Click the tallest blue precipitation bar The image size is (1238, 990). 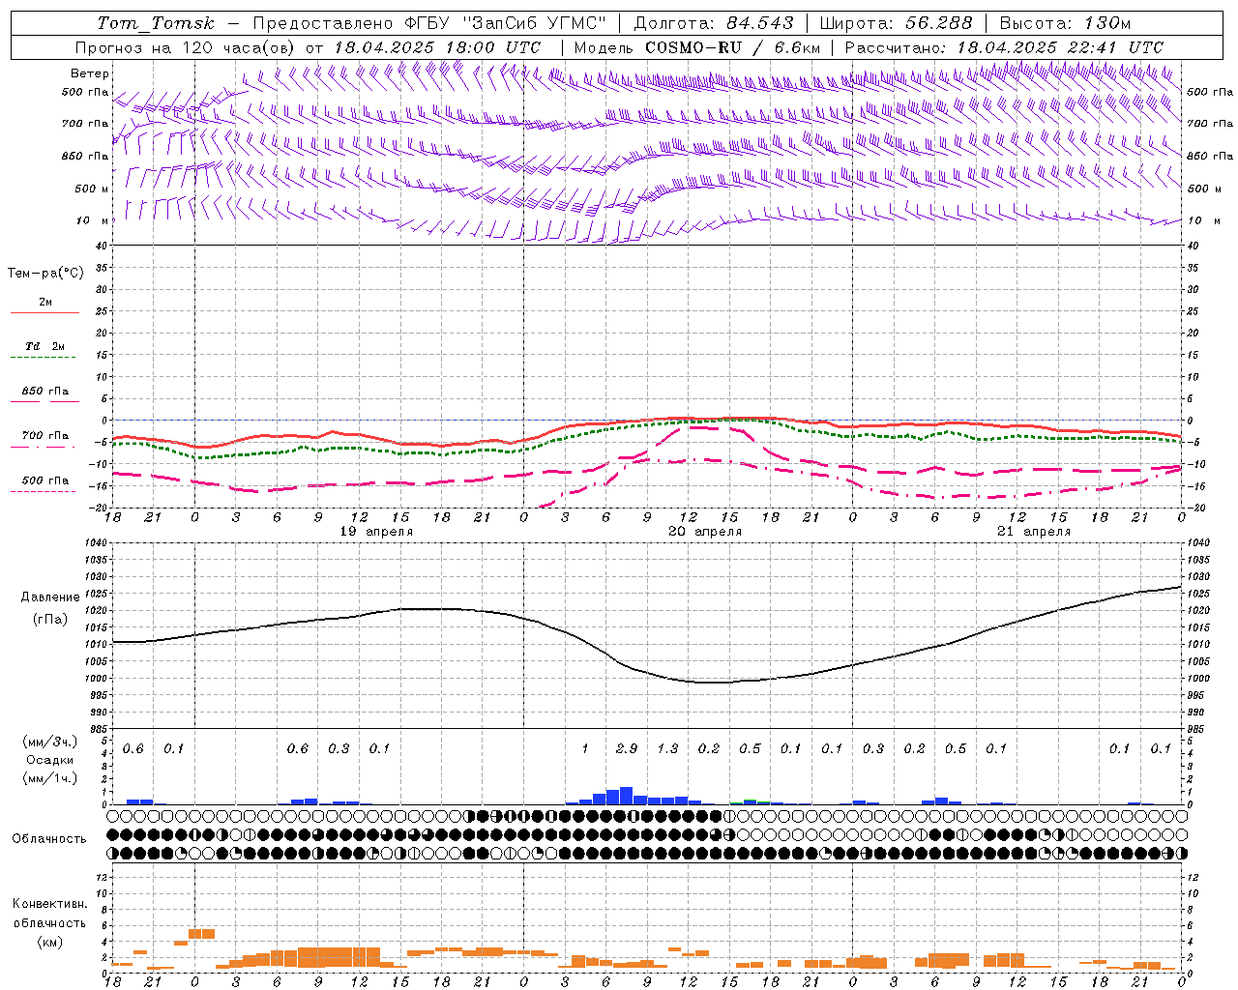[x=626, y=796]
